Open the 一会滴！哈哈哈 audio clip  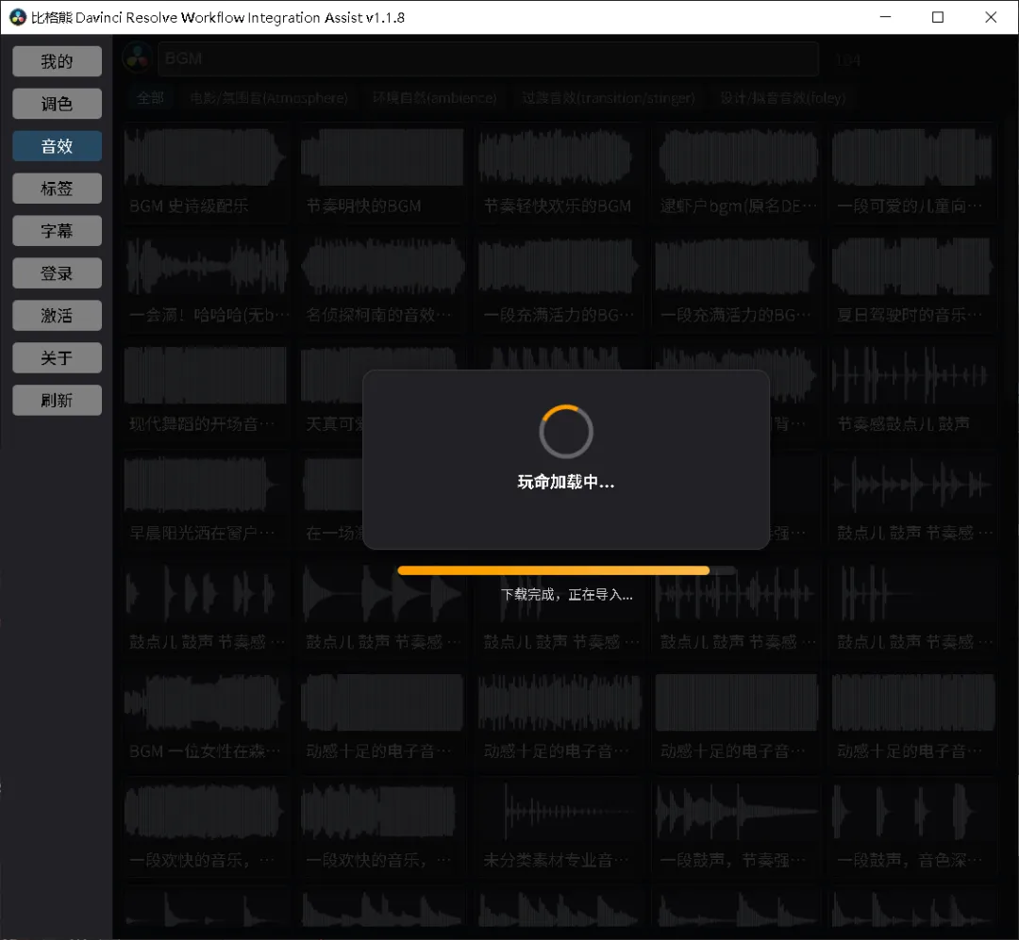tap(205, 280)
